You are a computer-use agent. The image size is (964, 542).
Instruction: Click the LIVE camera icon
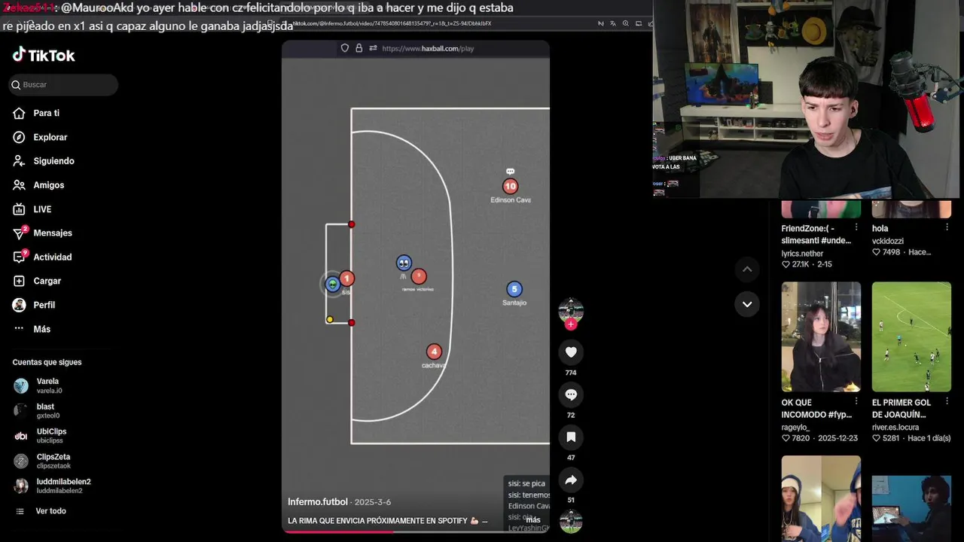click(x=19, y=209)
